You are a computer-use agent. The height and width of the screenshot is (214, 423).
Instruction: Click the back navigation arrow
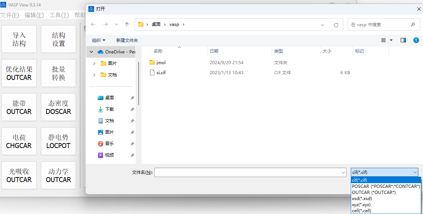pos(93,24)
